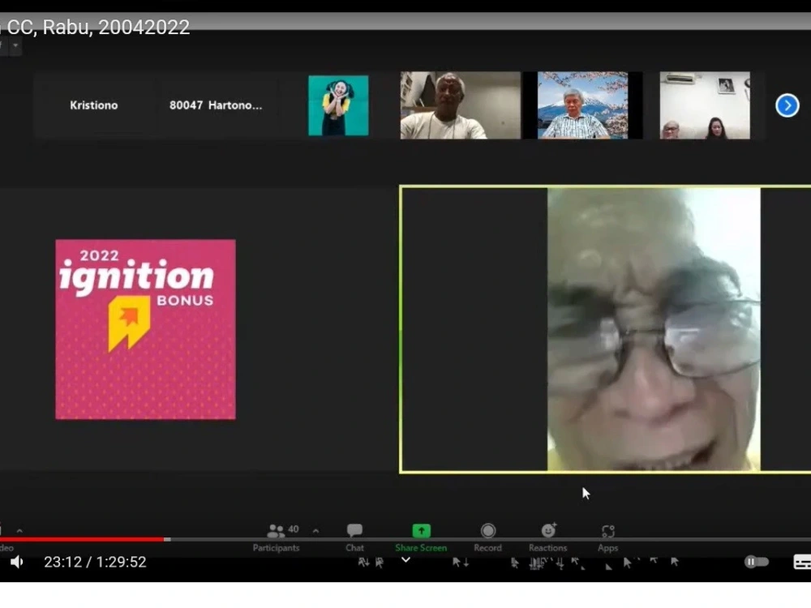This screenshot has height=608, width=811.
Task: Open the Participants panel
Action: coord(277,537)
